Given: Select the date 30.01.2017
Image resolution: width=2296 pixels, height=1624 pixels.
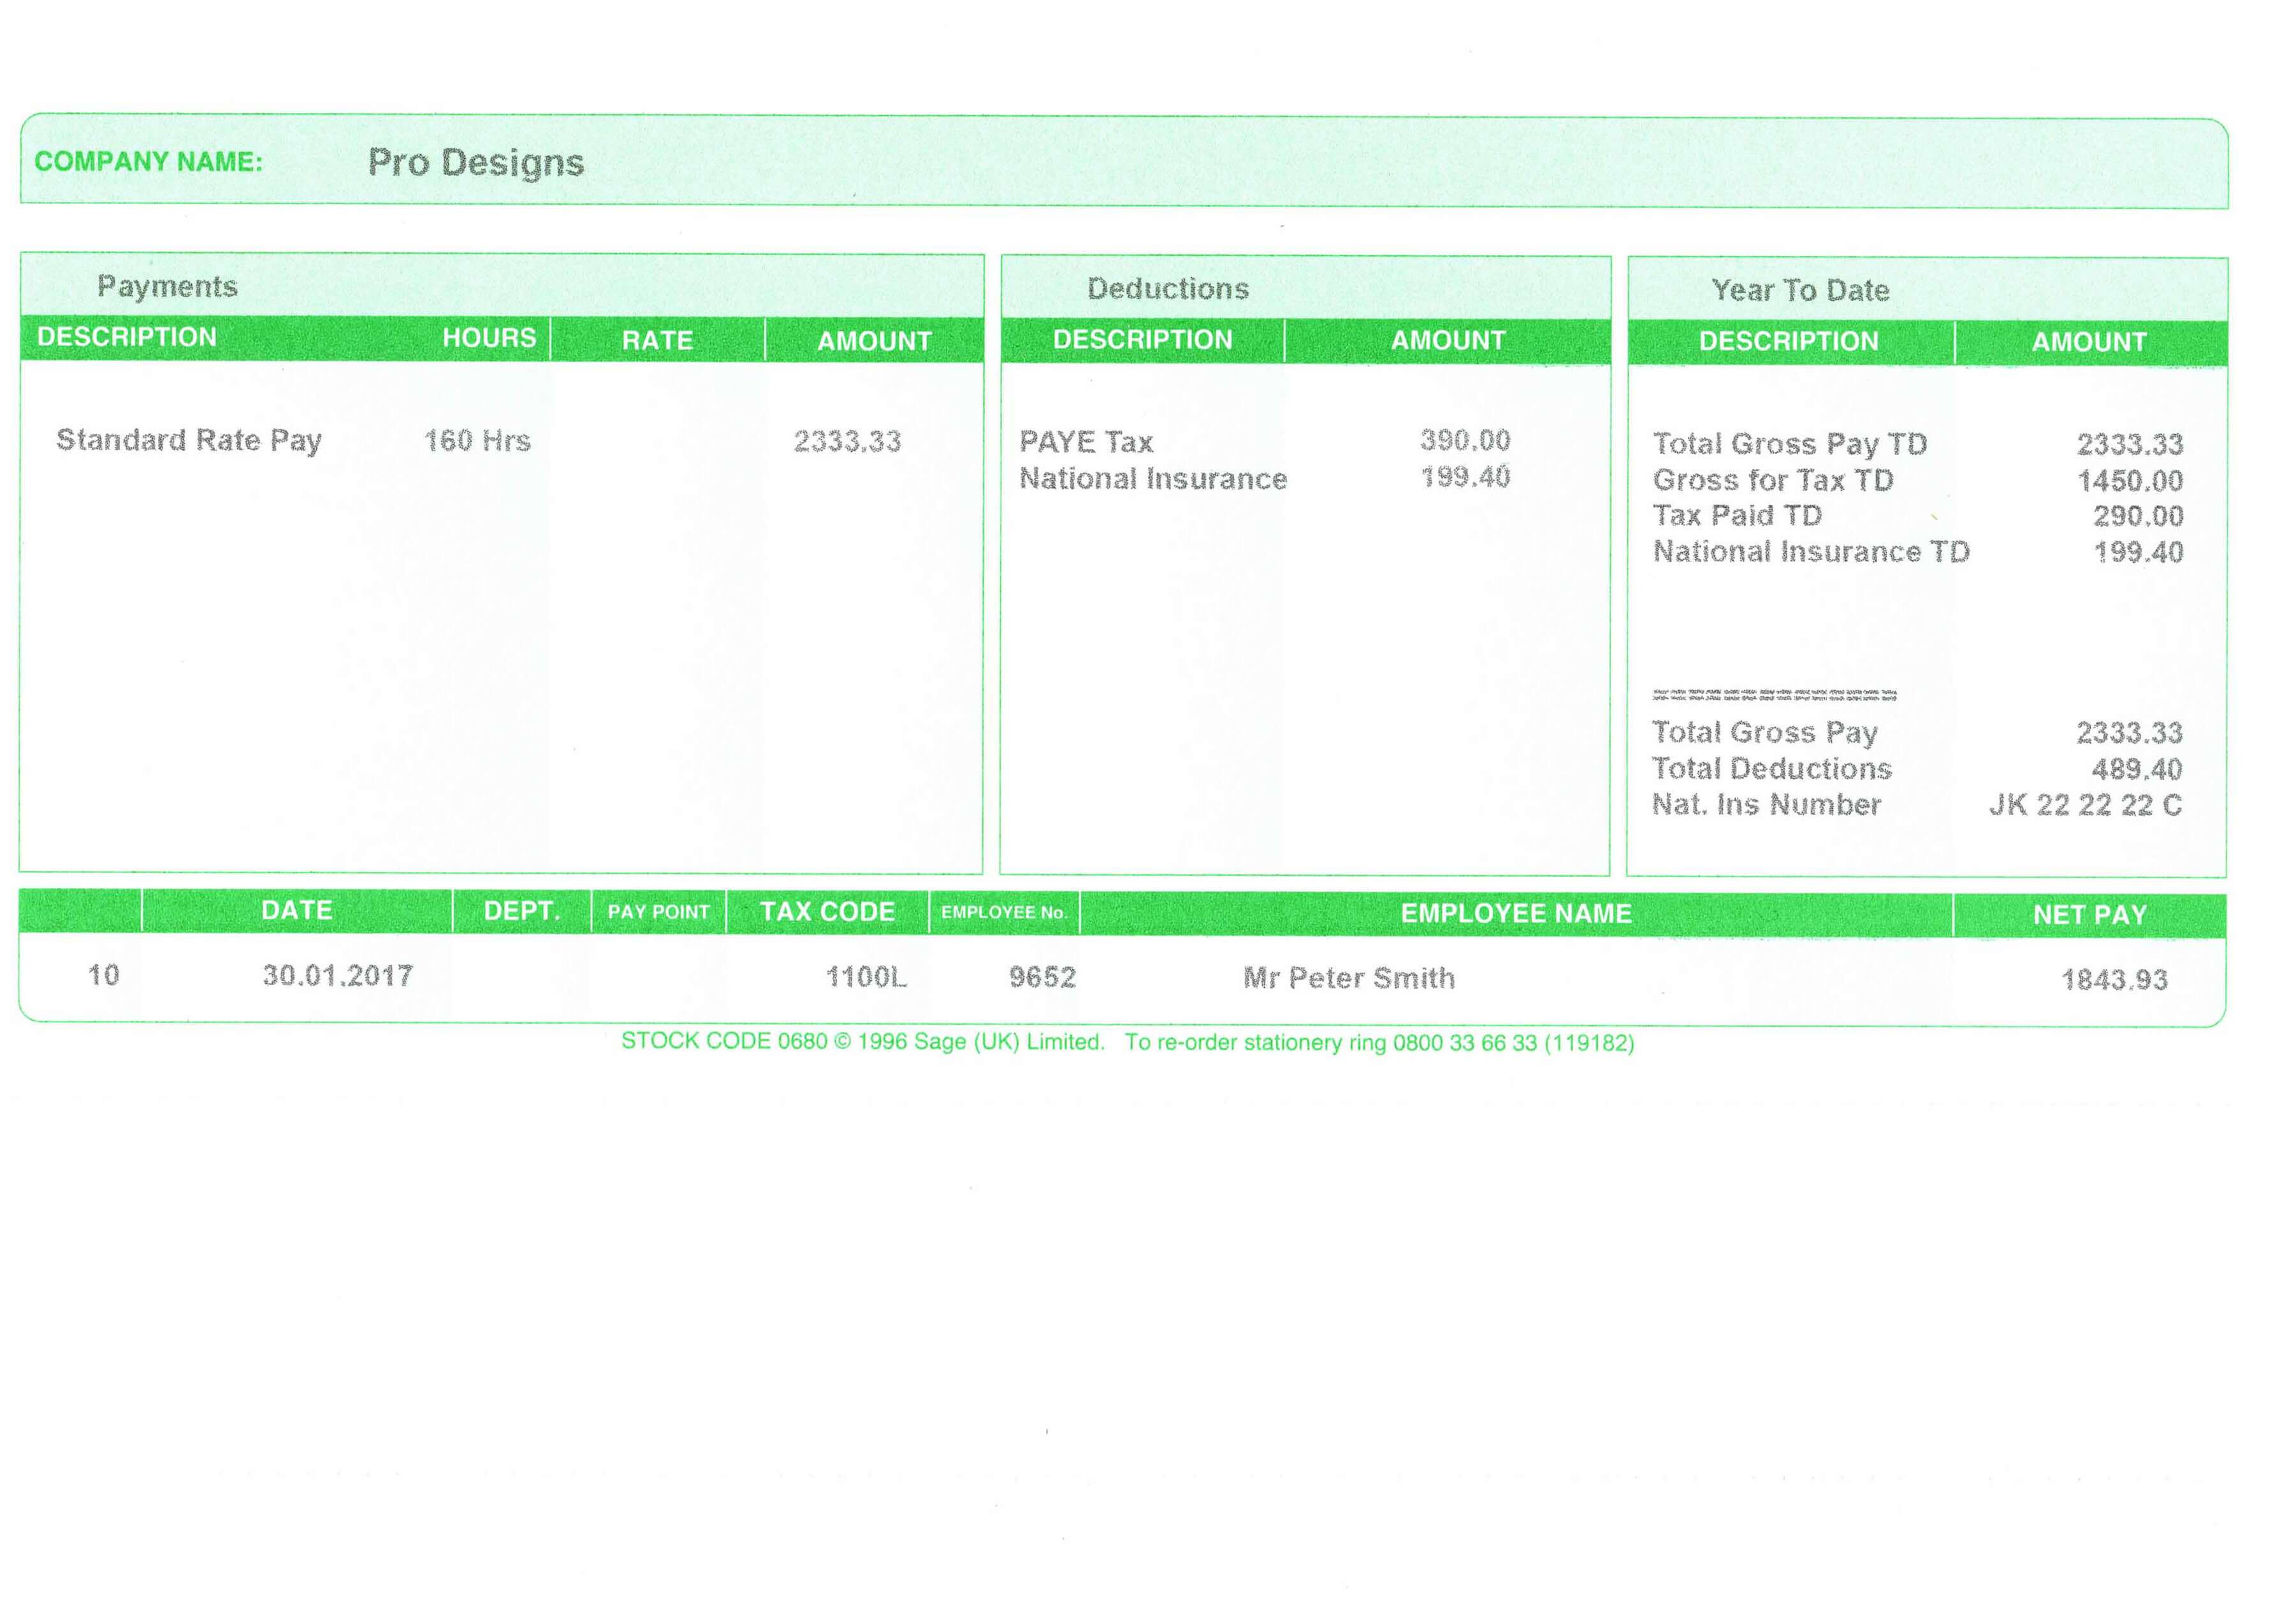Looking at the screenshot, I should coord(338,976).
